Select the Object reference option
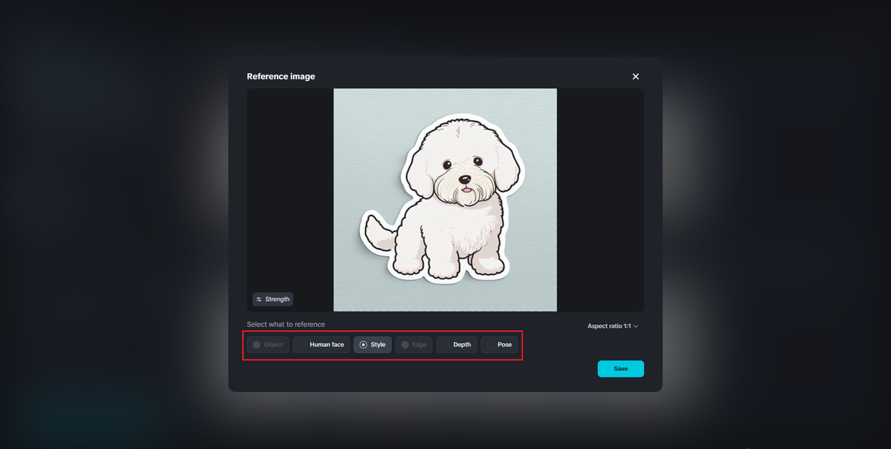This screenshot has width=891, height=449. tap(268, 345)
